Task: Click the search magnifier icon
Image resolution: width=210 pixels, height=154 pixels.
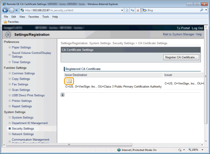Action: pyautogui.click(x=202, y=10)
